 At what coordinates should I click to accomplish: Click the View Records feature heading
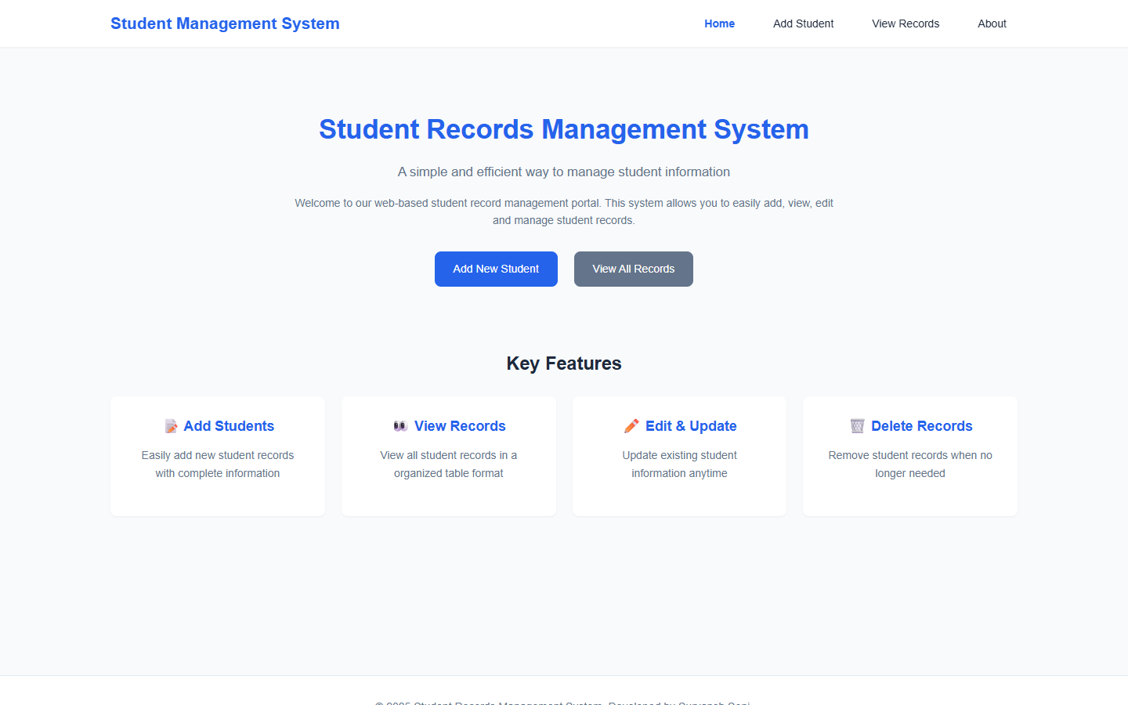tap(460, 425)
